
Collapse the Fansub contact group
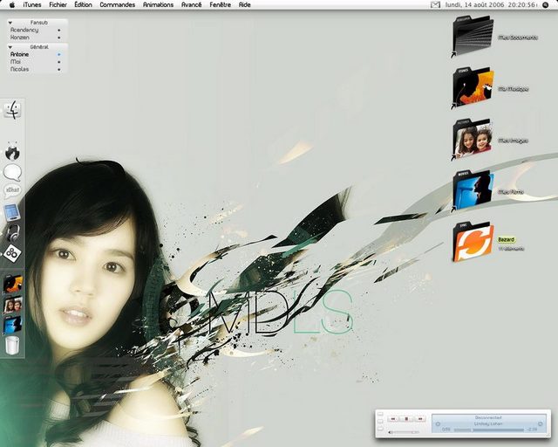coord(10,23)
